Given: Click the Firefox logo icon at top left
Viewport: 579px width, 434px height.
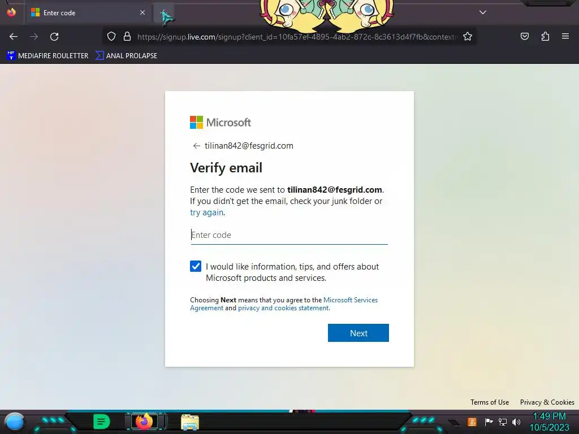Looking at the screenshot, I should point(11,12).
